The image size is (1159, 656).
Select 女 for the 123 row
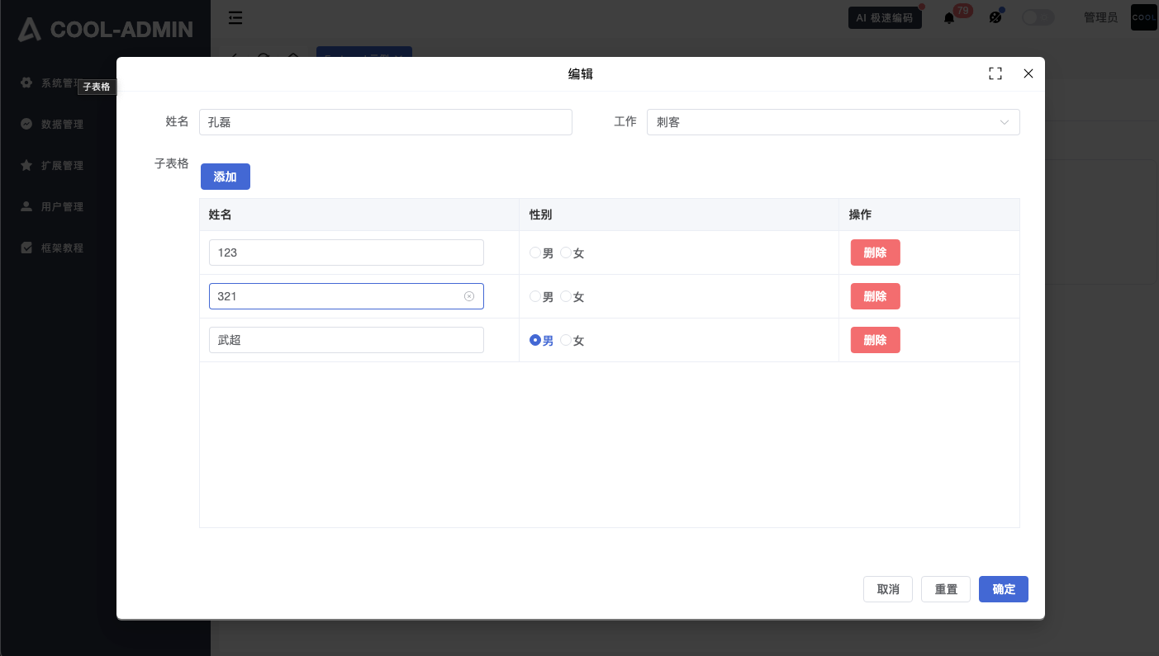(566, 252)
